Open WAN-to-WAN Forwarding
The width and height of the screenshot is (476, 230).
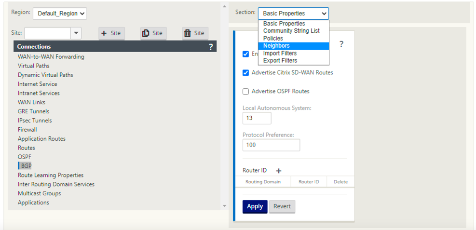pos(51,57)
